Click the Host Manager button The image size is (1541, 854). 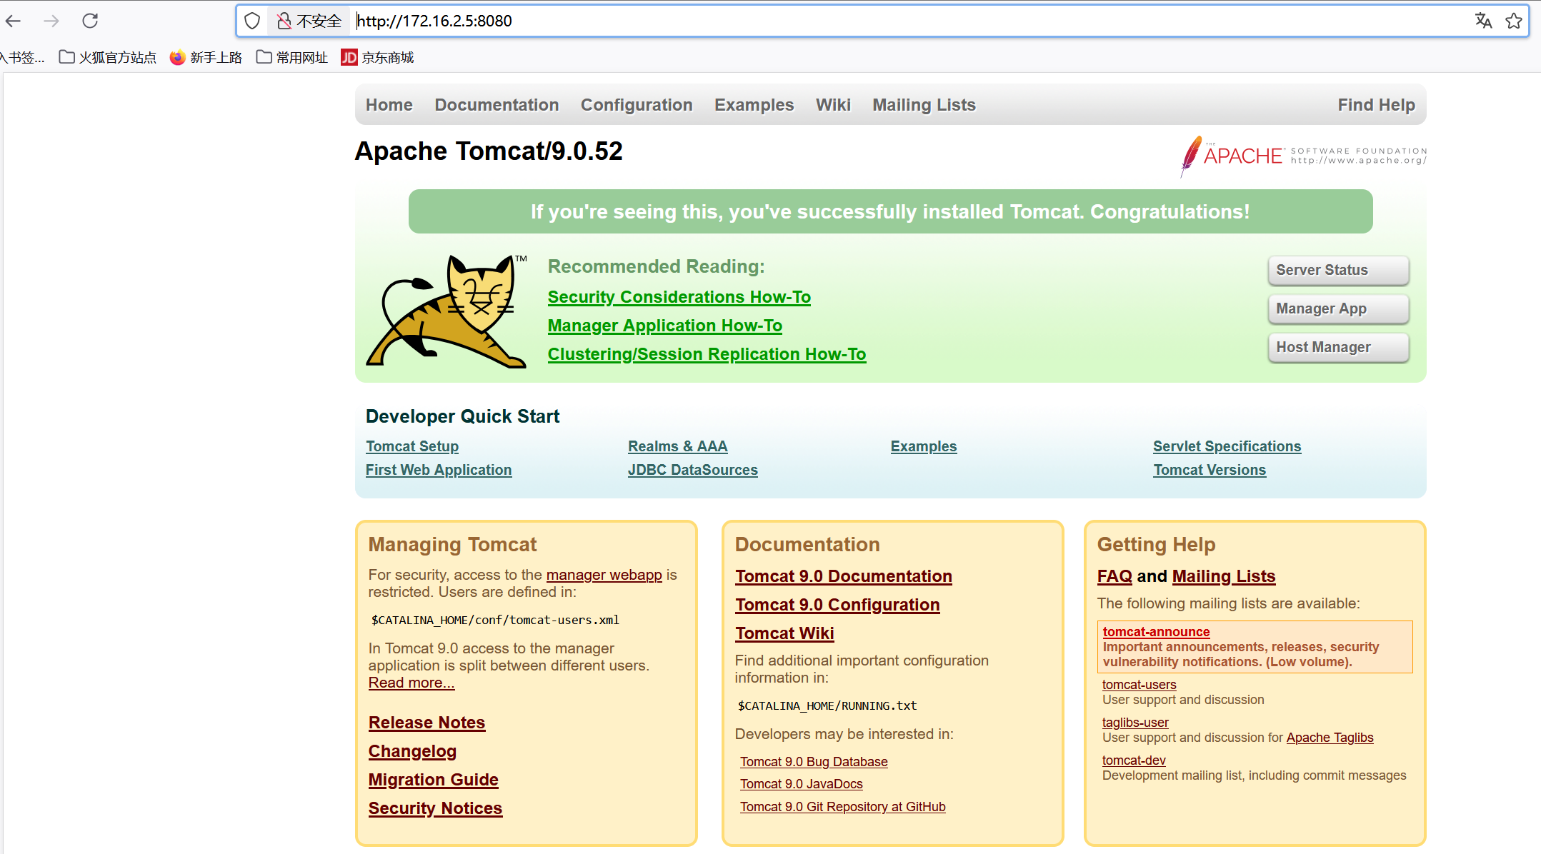(x=1338, y=347)
